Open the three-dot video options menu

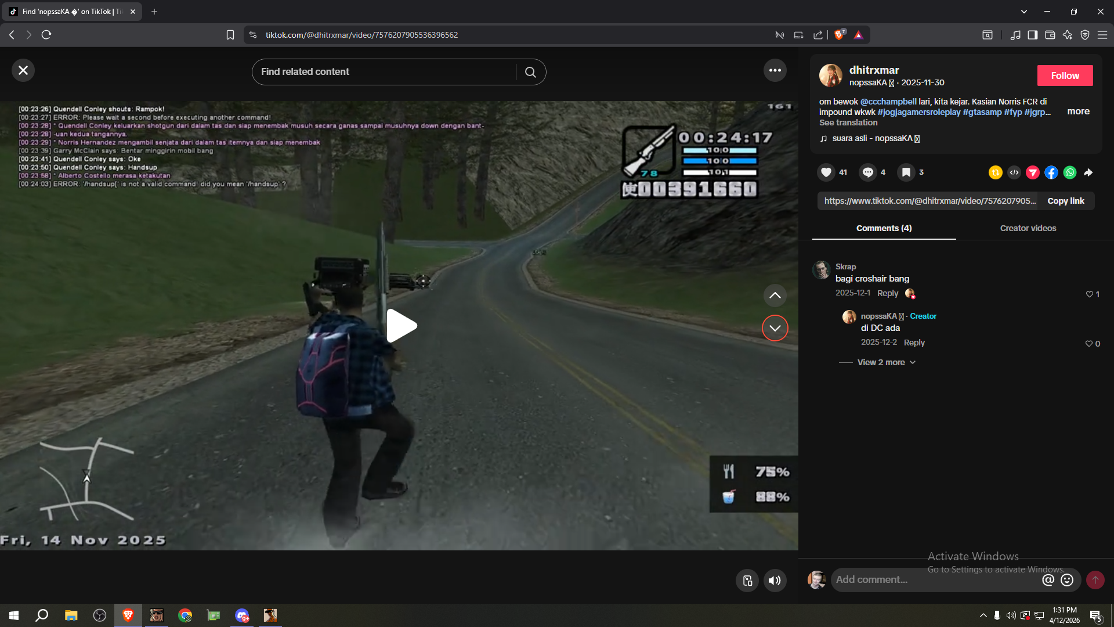[x=775, y=70]
